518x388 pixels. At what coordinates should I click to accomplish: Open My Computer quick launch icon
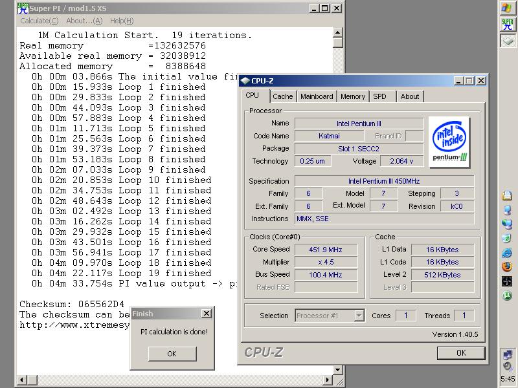coord(507,210)
